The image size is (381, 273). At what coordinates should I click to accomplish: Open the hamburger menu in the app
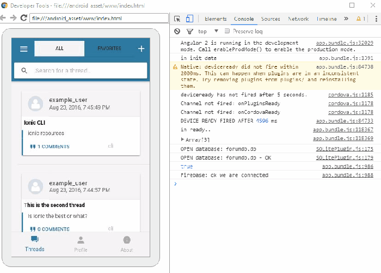[23, 49]
